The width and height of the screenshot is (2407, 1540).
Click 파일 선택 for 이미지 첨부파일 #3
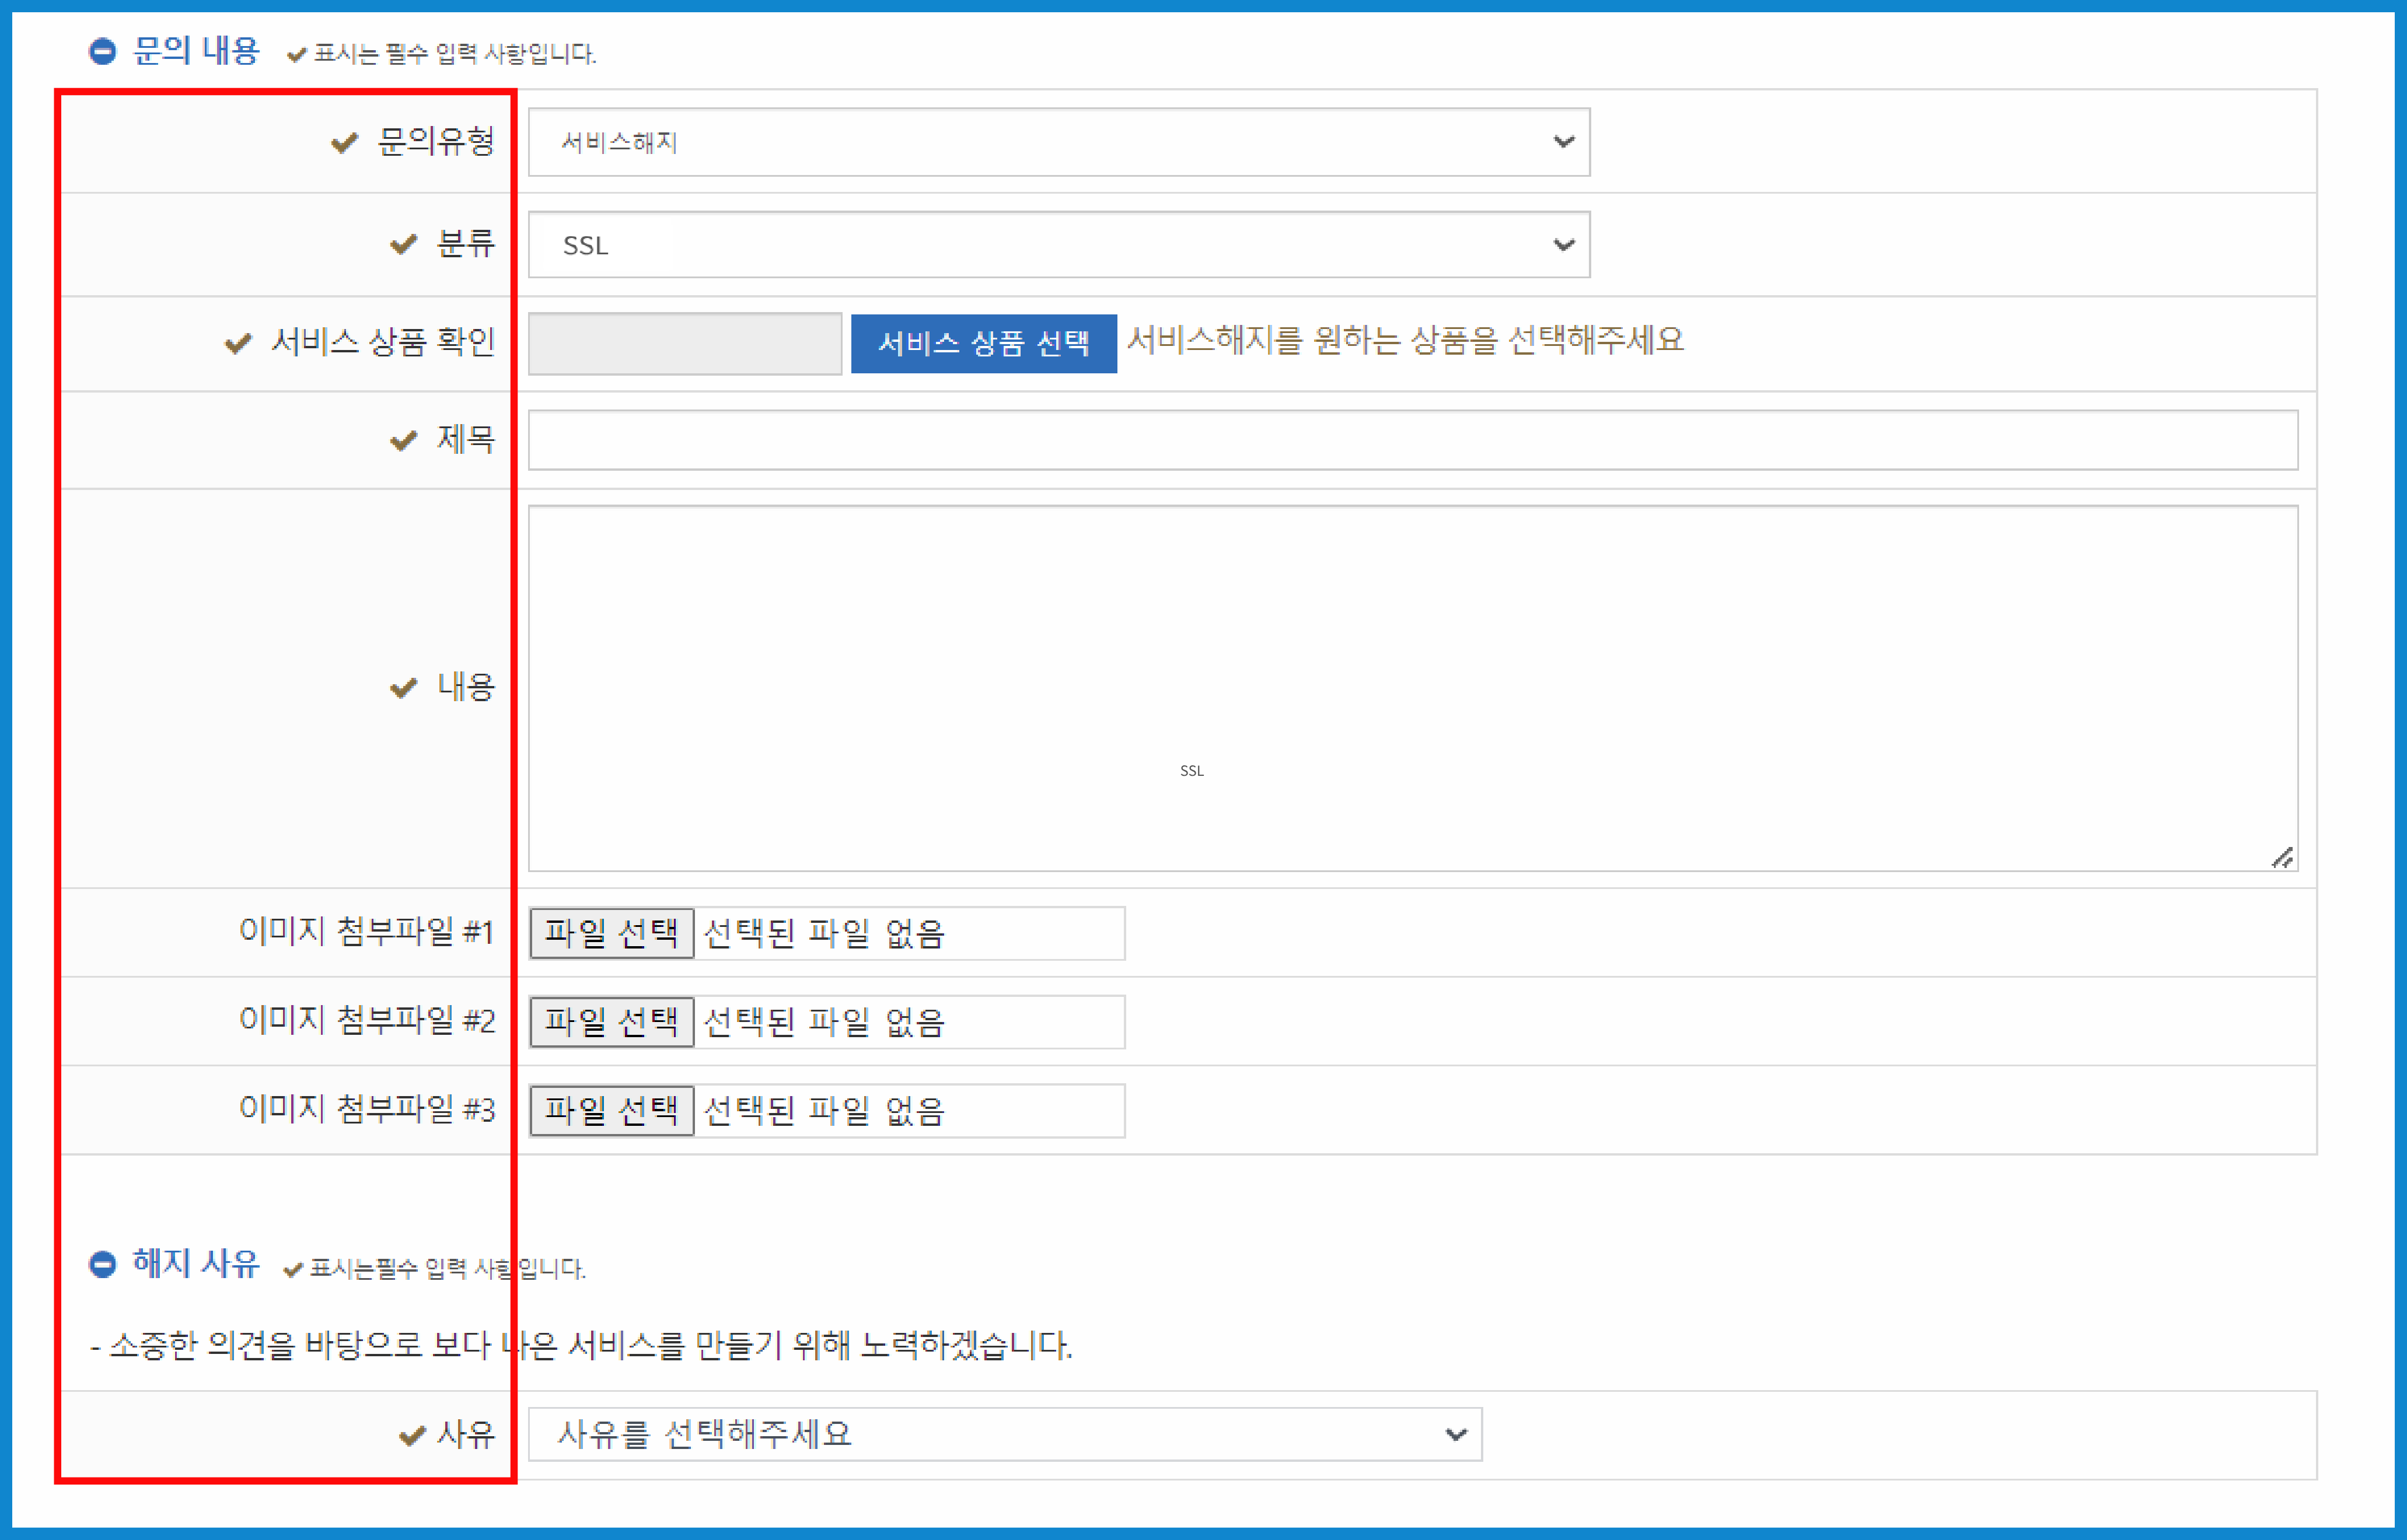[x=611, y=1109]
